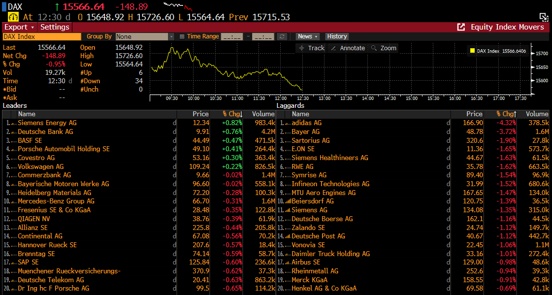Click the yellow DAX Index legend swatch
This screenshot has height=295, width=552.
472,51
